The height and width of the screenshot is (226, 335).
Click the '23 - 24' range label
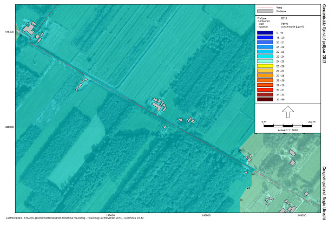pyautogui.click(x=280, y=57)
